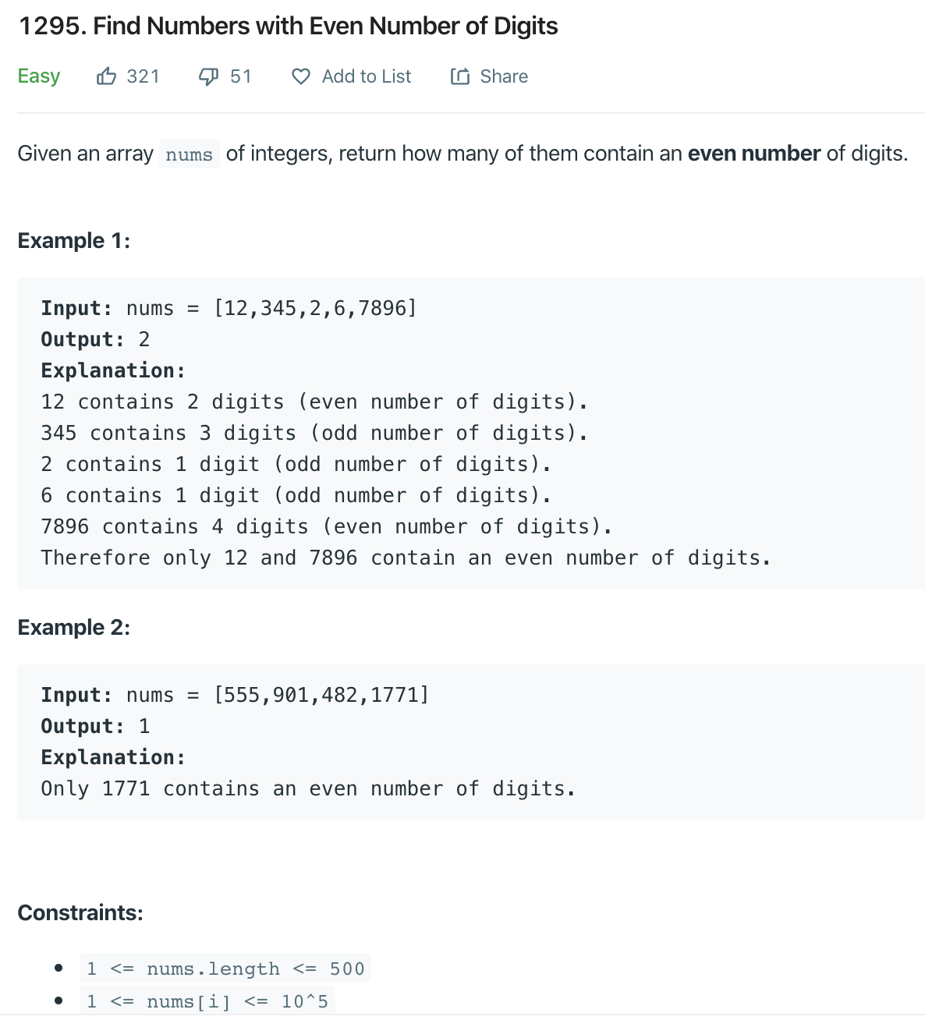Click the 'Output: 2' line

click(x=95, y=339)
